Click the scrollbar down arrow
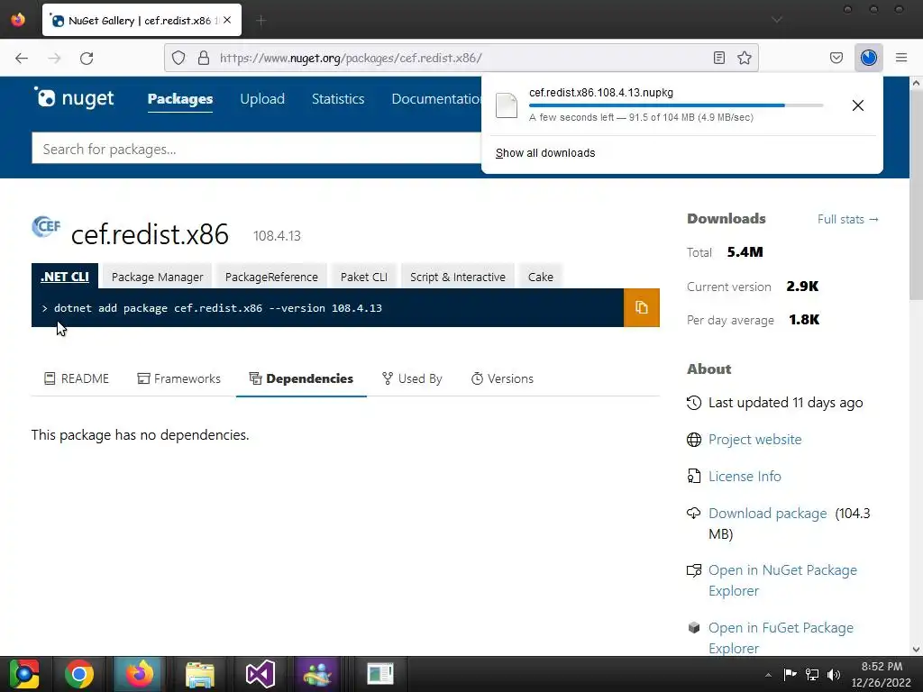 (916, 650)
